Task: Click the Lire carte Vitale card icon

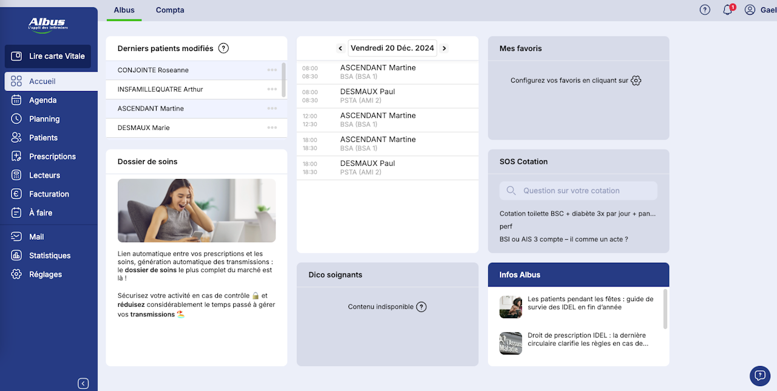Action: point(17,56)
